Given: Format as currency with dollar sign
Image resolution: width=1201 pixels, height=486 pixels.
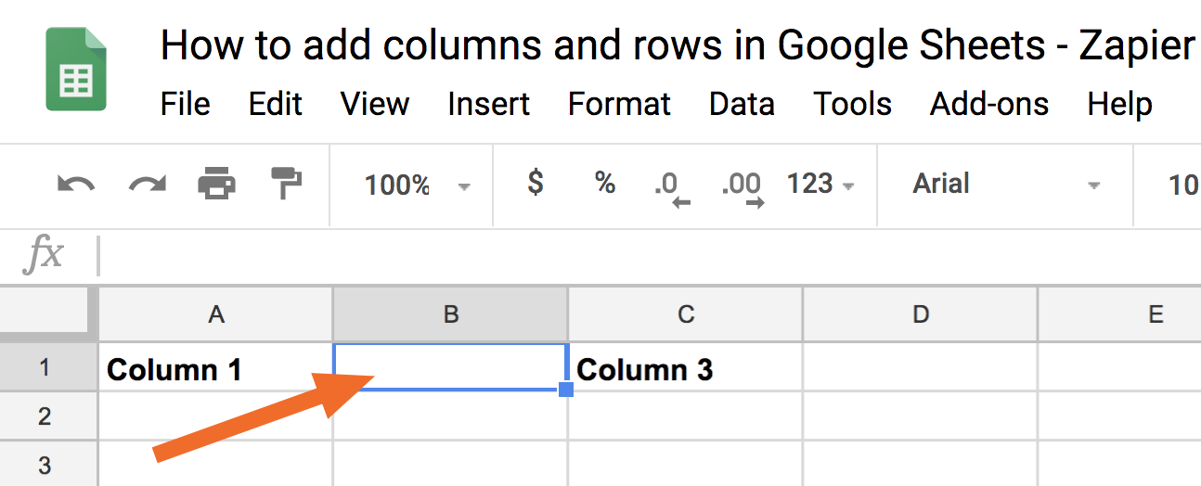Looking at the screenshot, I should 536,183.
